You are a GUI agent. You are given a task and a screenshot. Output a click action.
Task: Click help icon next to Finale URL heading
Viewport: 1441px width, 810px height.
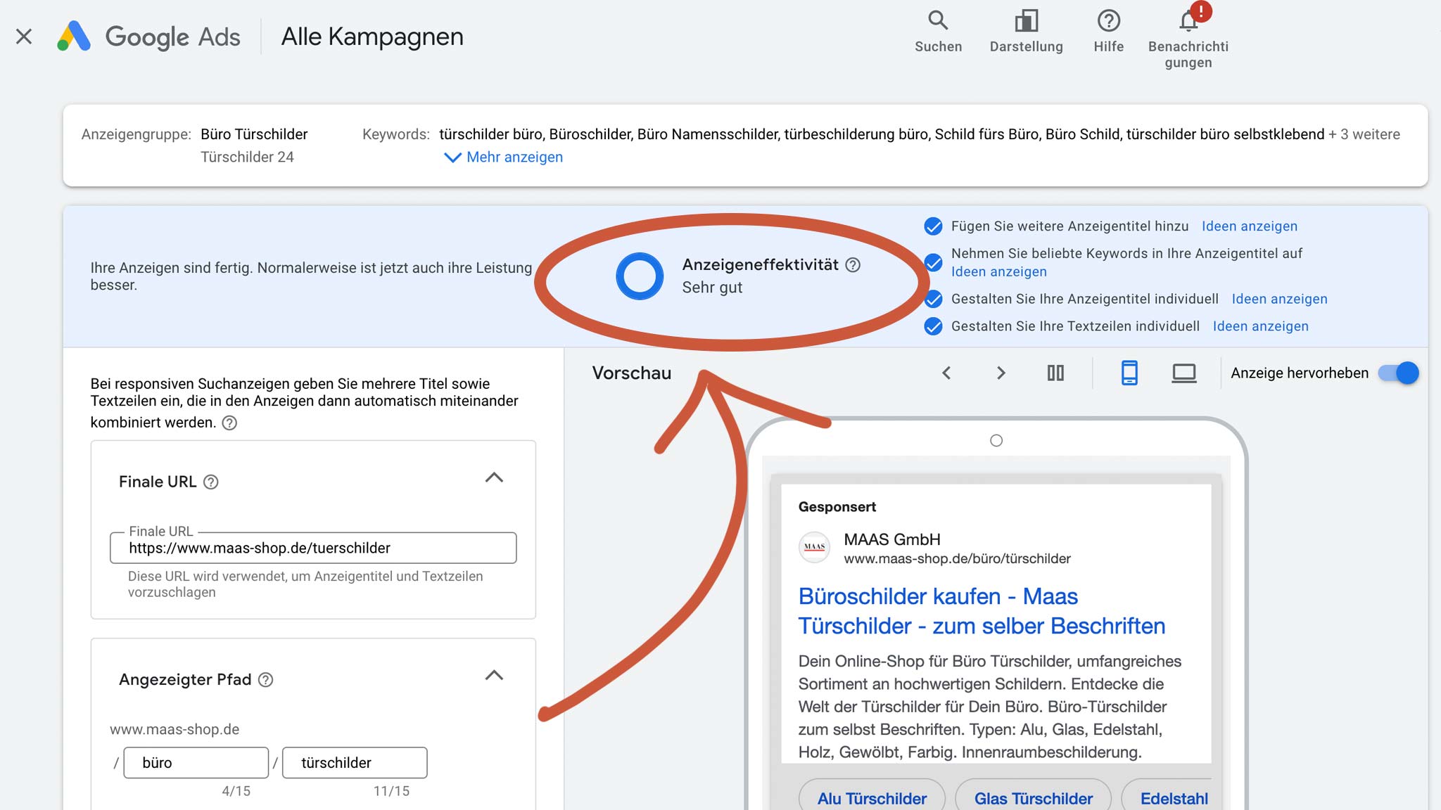pos(211,482)
